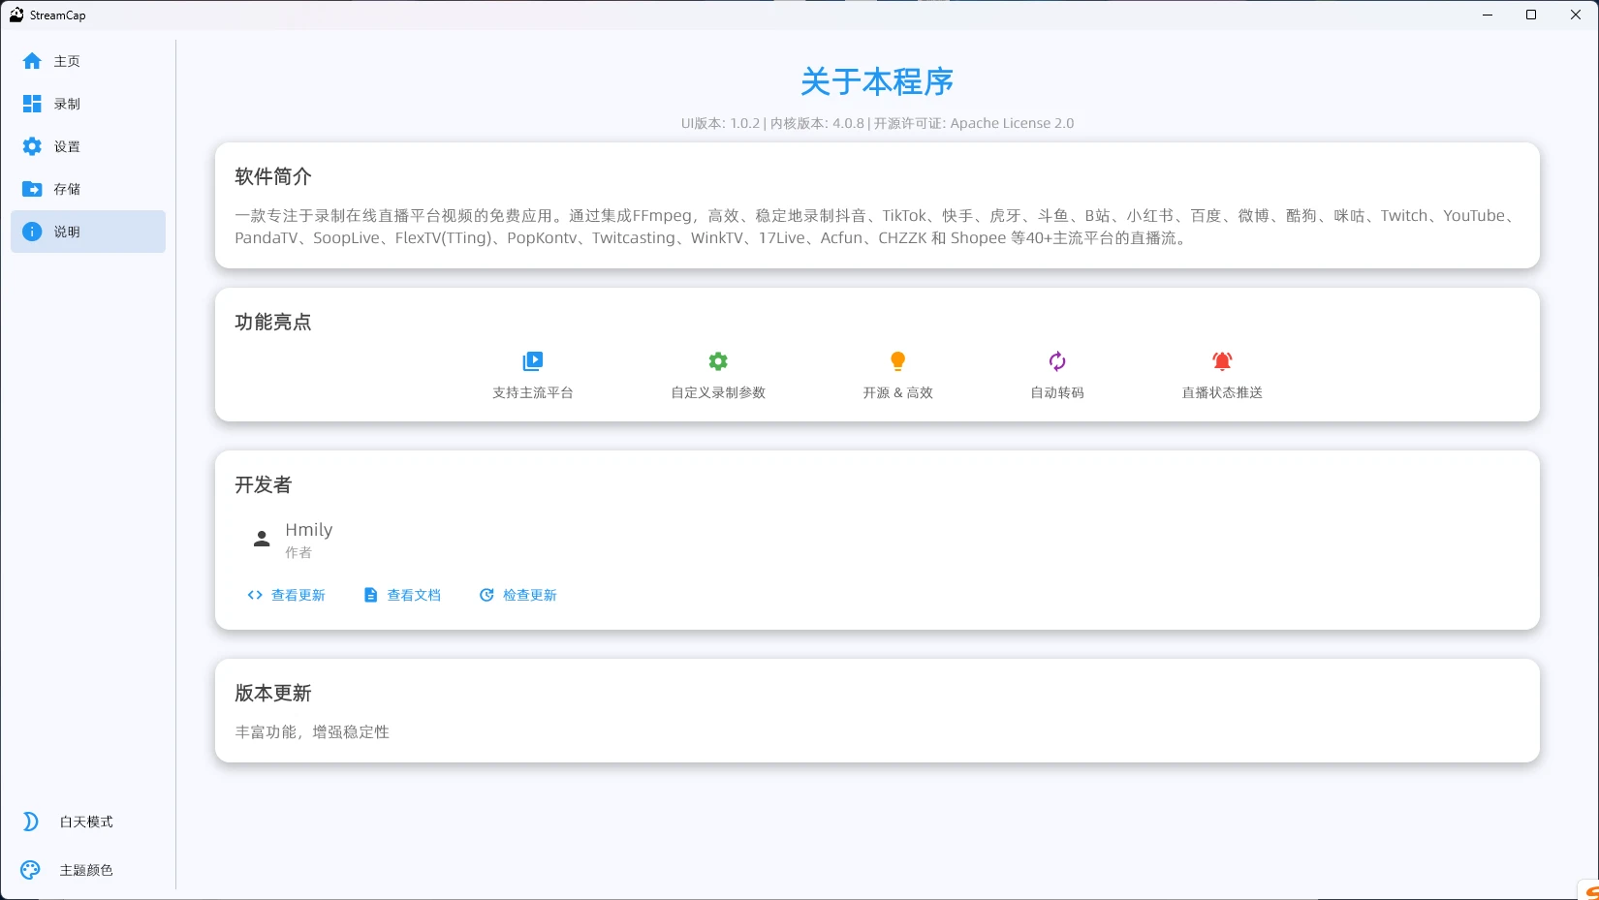Click the 自定义录制参数 gear feature icon

pyautogui.click(x=717, y=360)
